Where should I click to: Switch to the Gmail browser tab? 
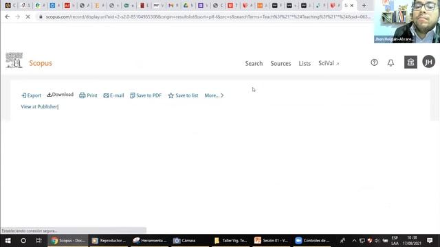coord(173,5)
